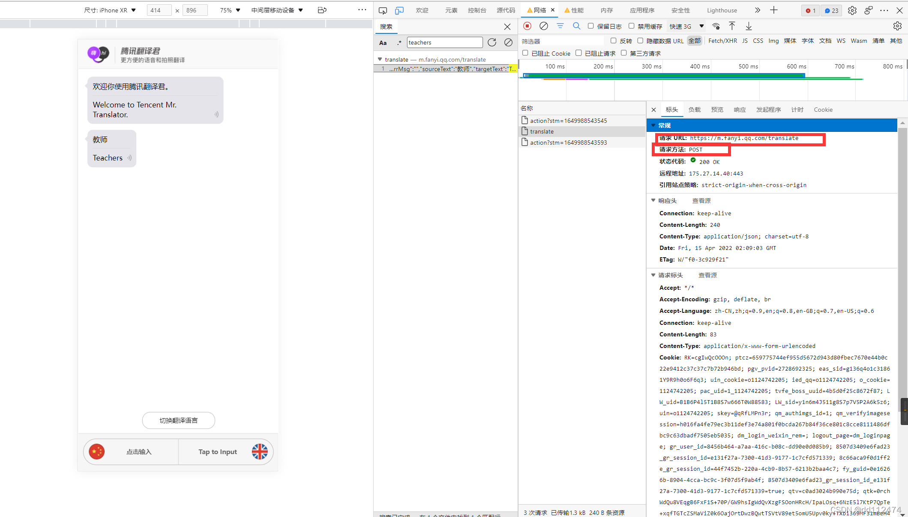The height and width of the screenshot is (517, 908).
Task: Refresh the search results
Action: 492,42
